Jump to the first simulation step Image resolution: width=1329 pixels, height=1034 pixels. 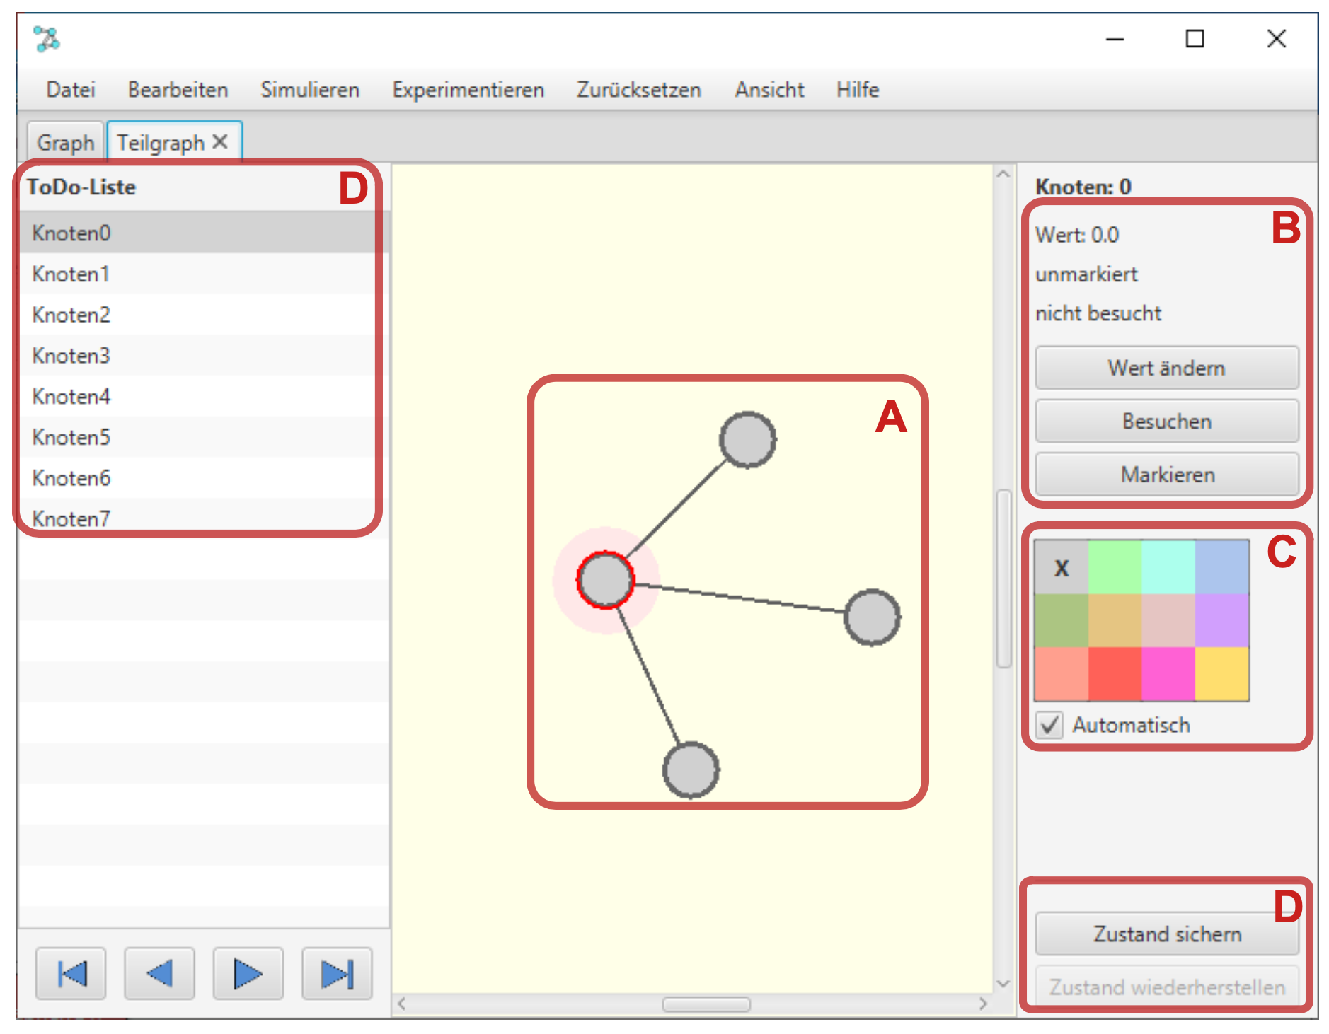point(71,974)
